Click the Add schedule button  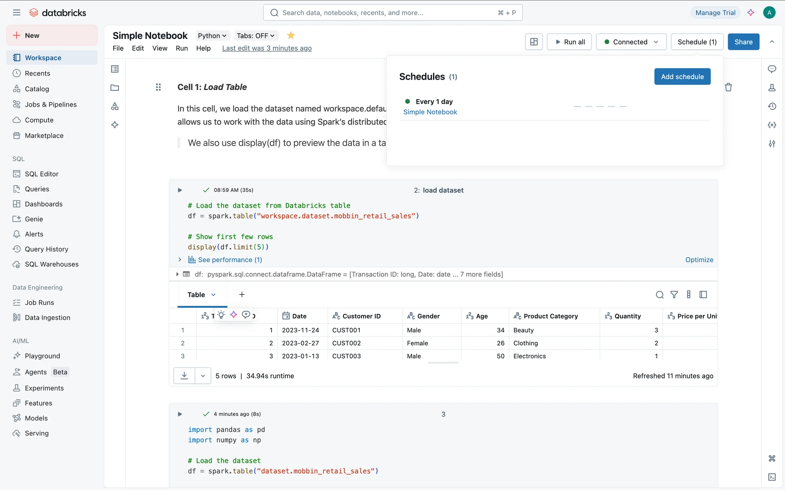(x=682, y=76)
